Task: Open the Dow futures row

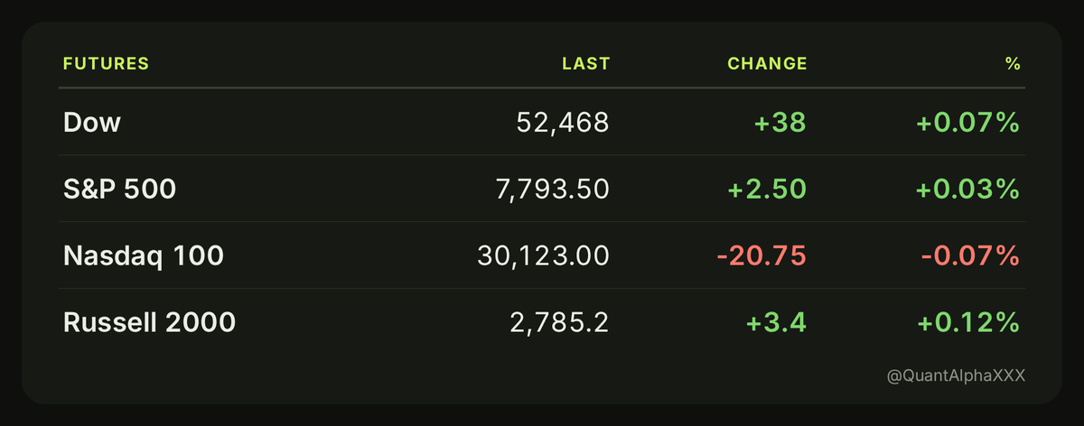Action: pos(542,122)
